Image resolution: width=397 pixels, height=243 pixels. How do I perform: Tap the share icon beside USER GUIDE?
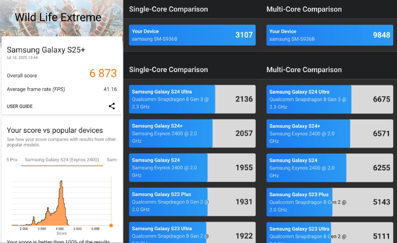pos(112,106)
